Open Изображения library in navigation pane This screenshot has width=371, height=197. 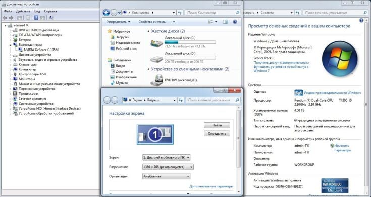point(124,77)
